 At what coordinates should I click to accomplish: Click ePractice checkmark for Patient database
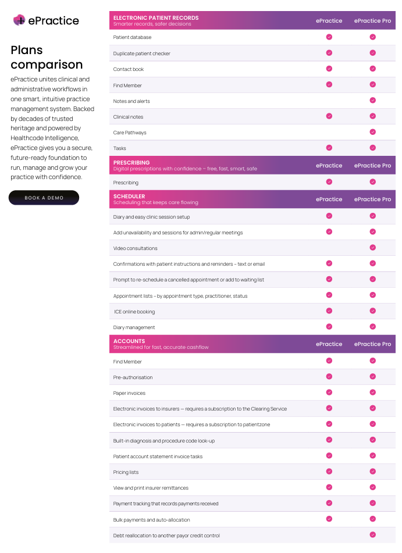tap(329, 37)
